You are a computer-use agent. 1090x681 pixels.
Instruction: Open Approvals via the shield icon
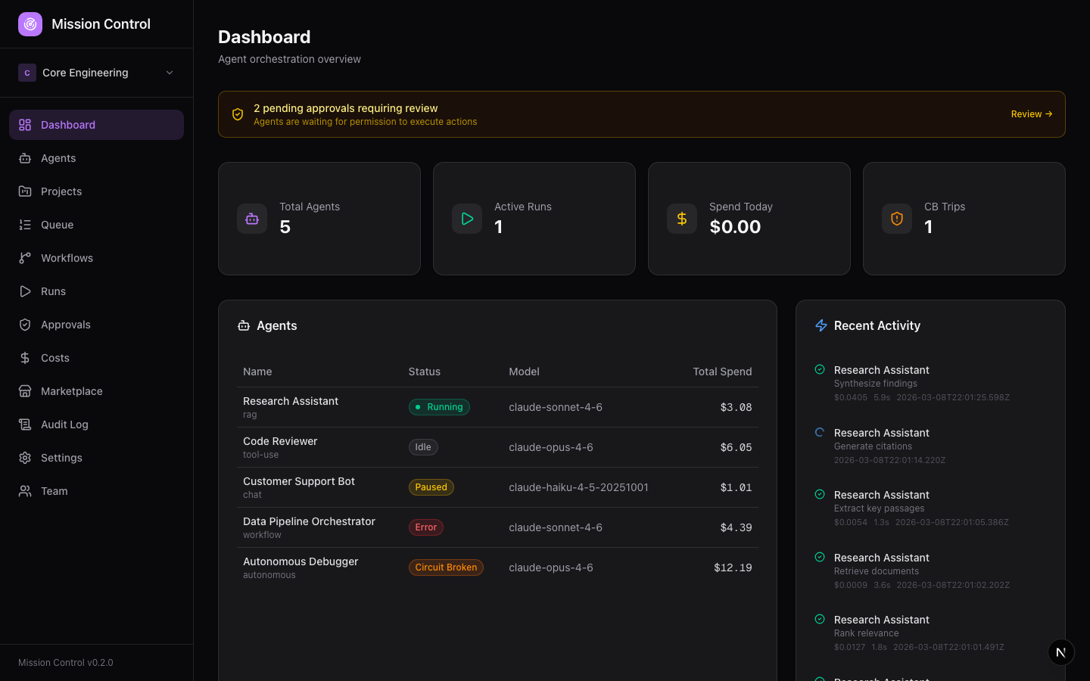[23, 325]
